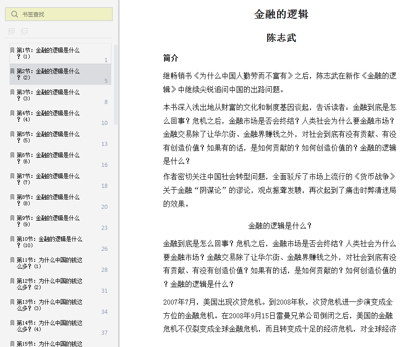Click the 简介 heading in the document
This screenshot has height=347, width=414.
[x=171, y=58]
